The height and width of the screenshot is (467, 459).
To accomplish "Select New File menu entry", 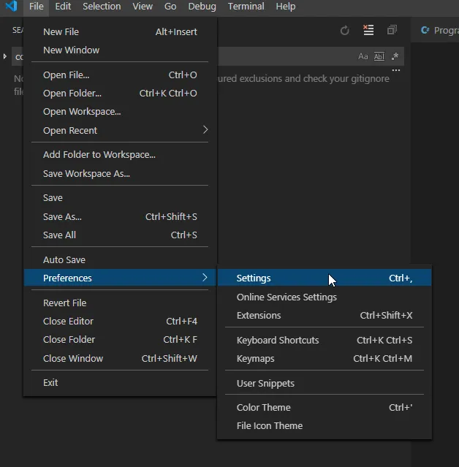I will tap(120, 32).
